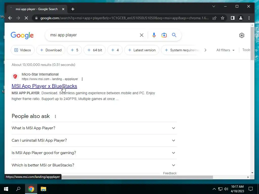Viewport: 259px width, 194px height.
Task: Click the scroll-down arrow of vertical scrollbar
Action: [x=252, y=173]
